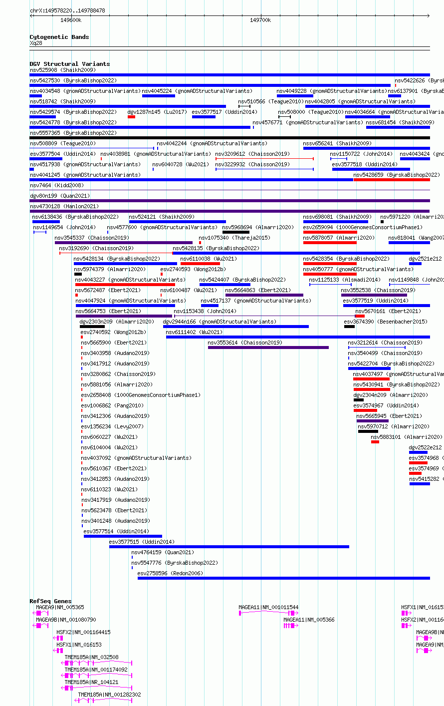Open esv2659094 (1000GenomesConsortiumPhase1) variant

363,227
